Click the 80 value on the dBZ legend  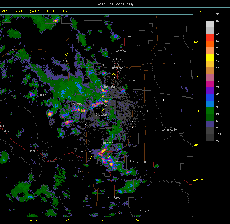tap(218, 21)
